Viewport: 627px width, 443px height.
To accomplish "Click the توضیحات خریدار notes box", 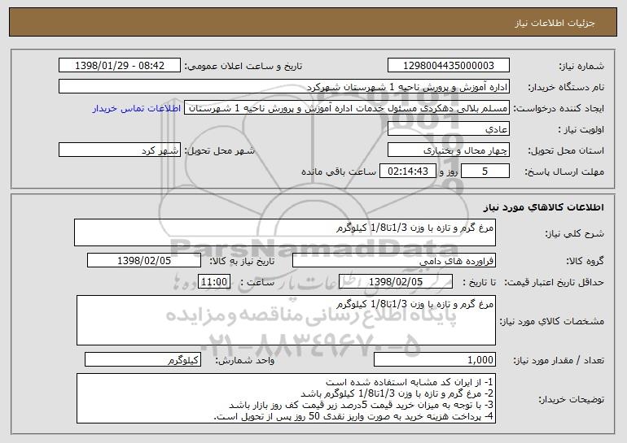I will pos(286,398).
